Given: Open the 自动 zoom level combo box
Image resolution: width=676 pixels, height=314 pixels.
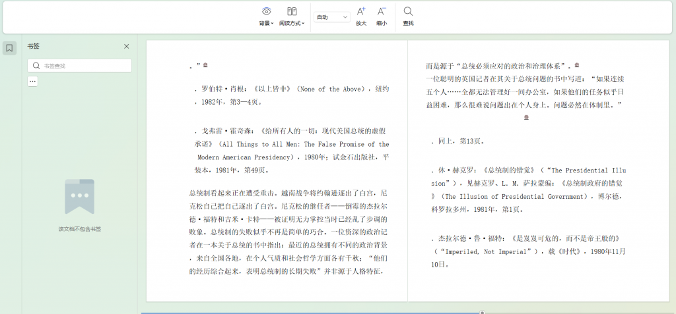Looking at the screenshot, I should pyautogui.click(x=331, y=17).
